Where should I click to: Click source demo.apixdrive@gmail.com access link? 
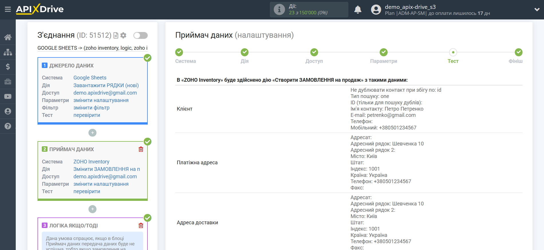(x=105, y=93)
